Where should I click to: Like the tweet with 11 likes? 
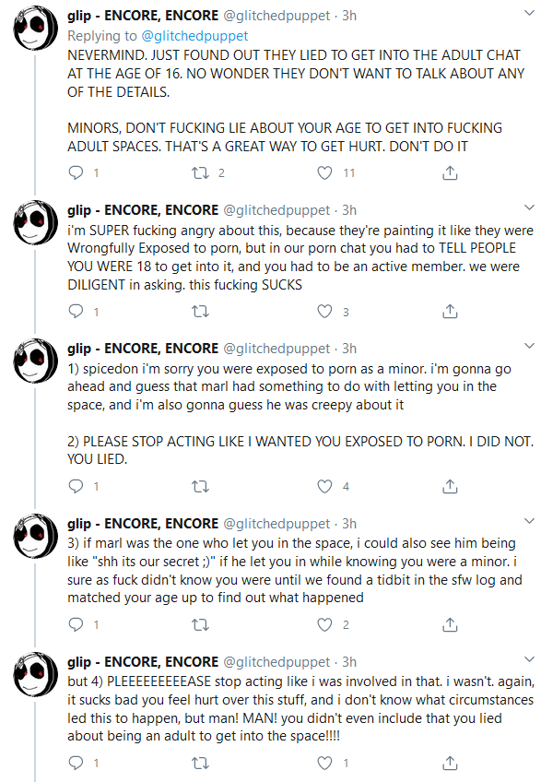coord(324,172)
